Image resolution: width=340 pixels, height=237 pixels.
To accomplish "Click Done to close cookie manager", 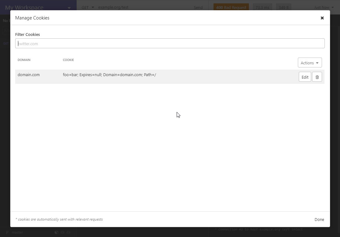I will click(319, 219).
